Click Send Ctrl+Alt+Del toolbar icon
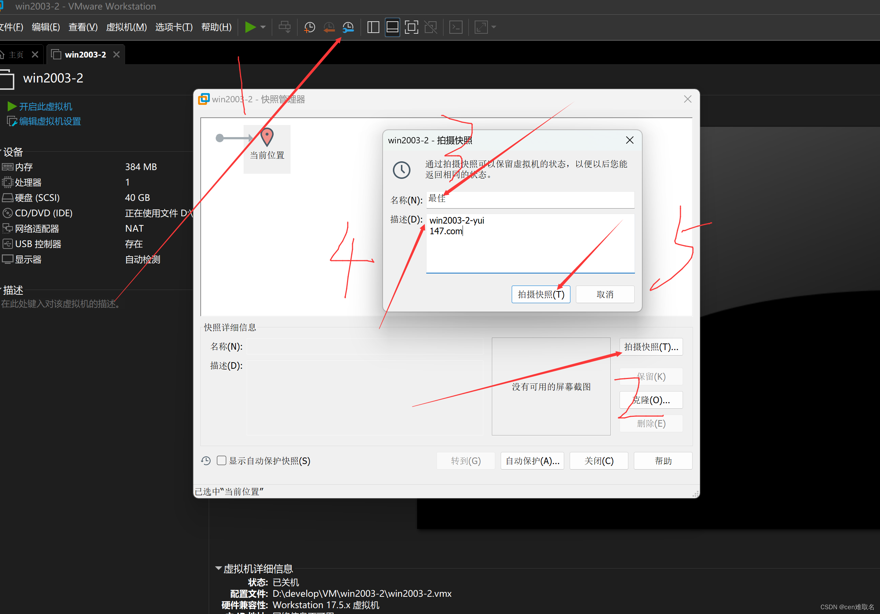Viewport: 880px width, 614px height. point(284,27)
